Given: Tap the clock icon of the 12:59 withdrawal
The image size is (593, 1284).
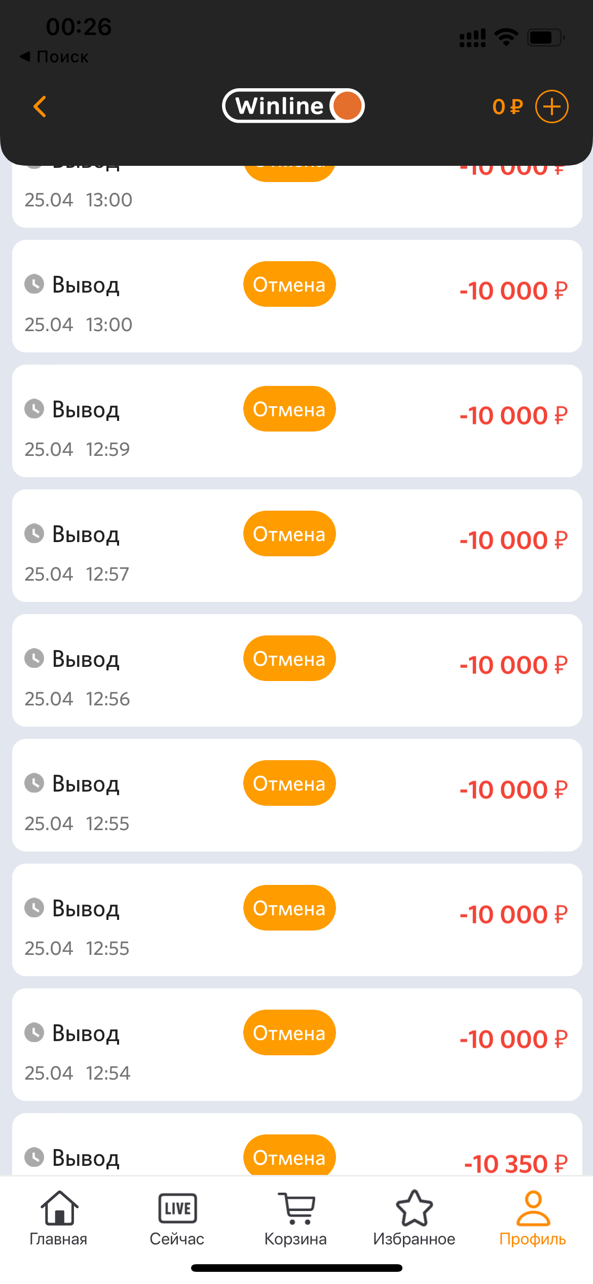Looking at the screenshot, I should pyautogui.click(x=34, y=409).
